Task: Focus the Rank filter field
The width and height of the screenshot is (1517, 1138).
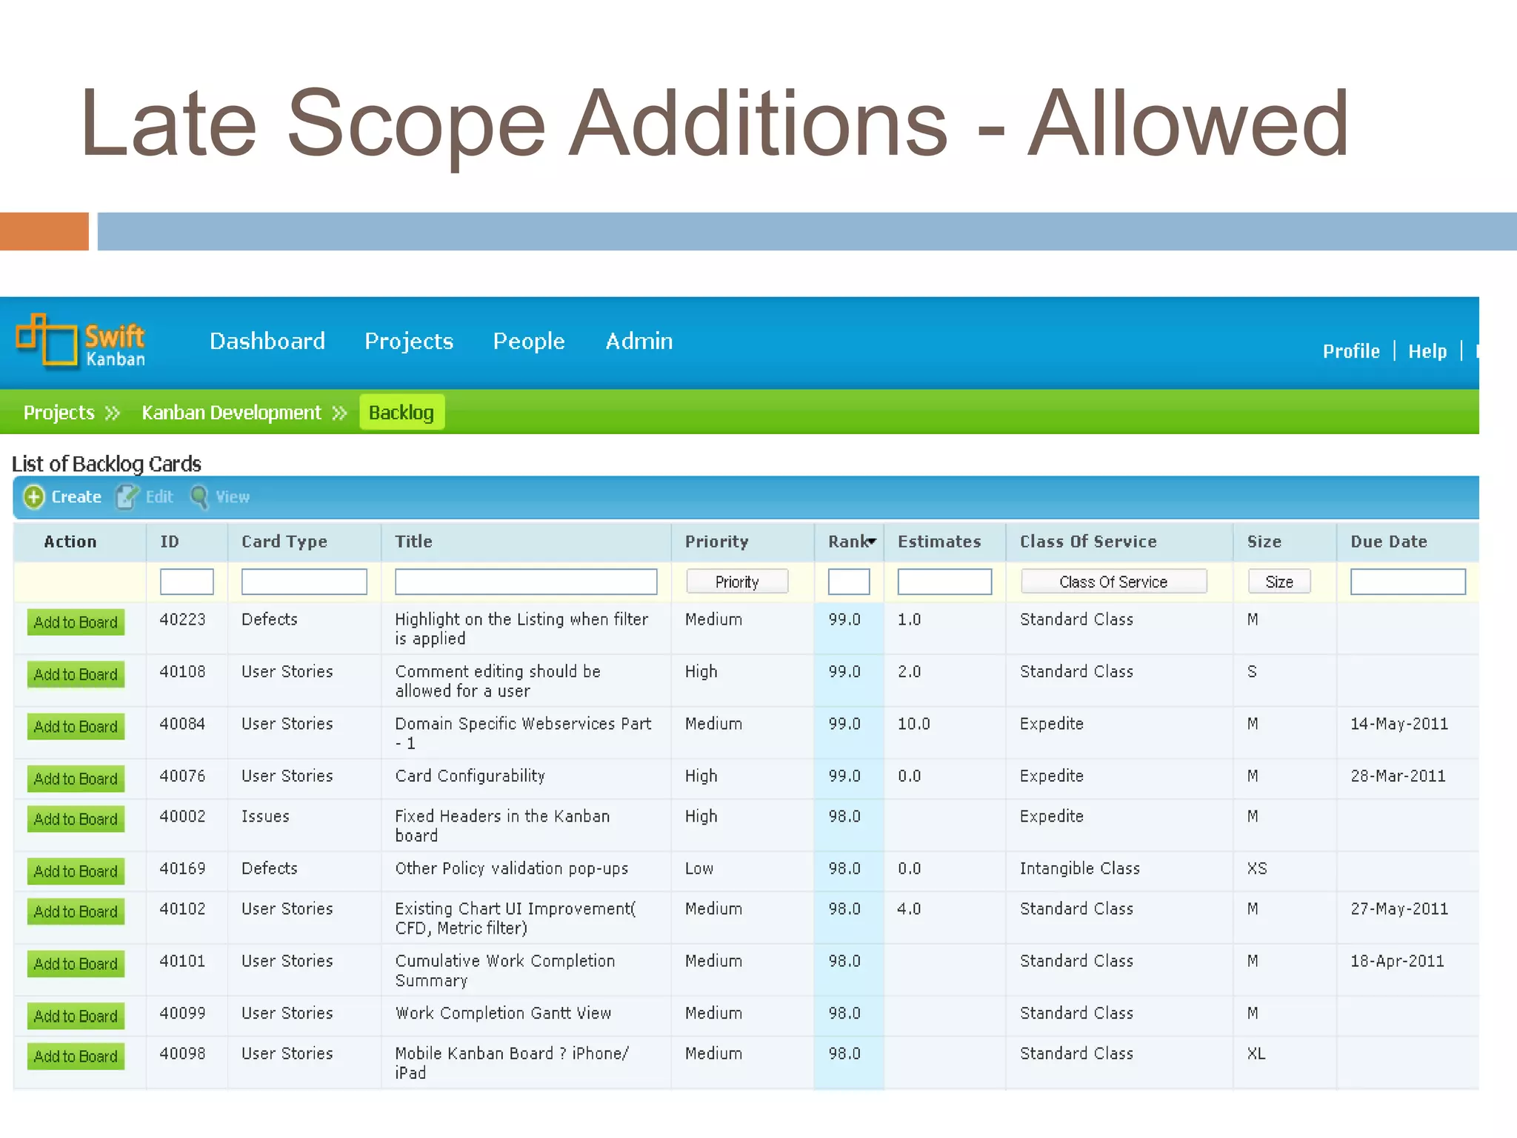Action: (849, 582)
